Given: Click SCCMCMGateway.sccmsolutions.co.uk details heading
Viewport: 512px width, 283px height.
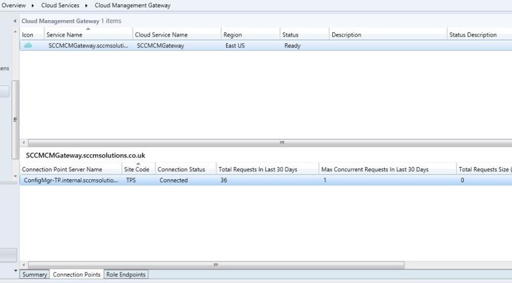Looking at the screenshot, I should pos(85,156).
